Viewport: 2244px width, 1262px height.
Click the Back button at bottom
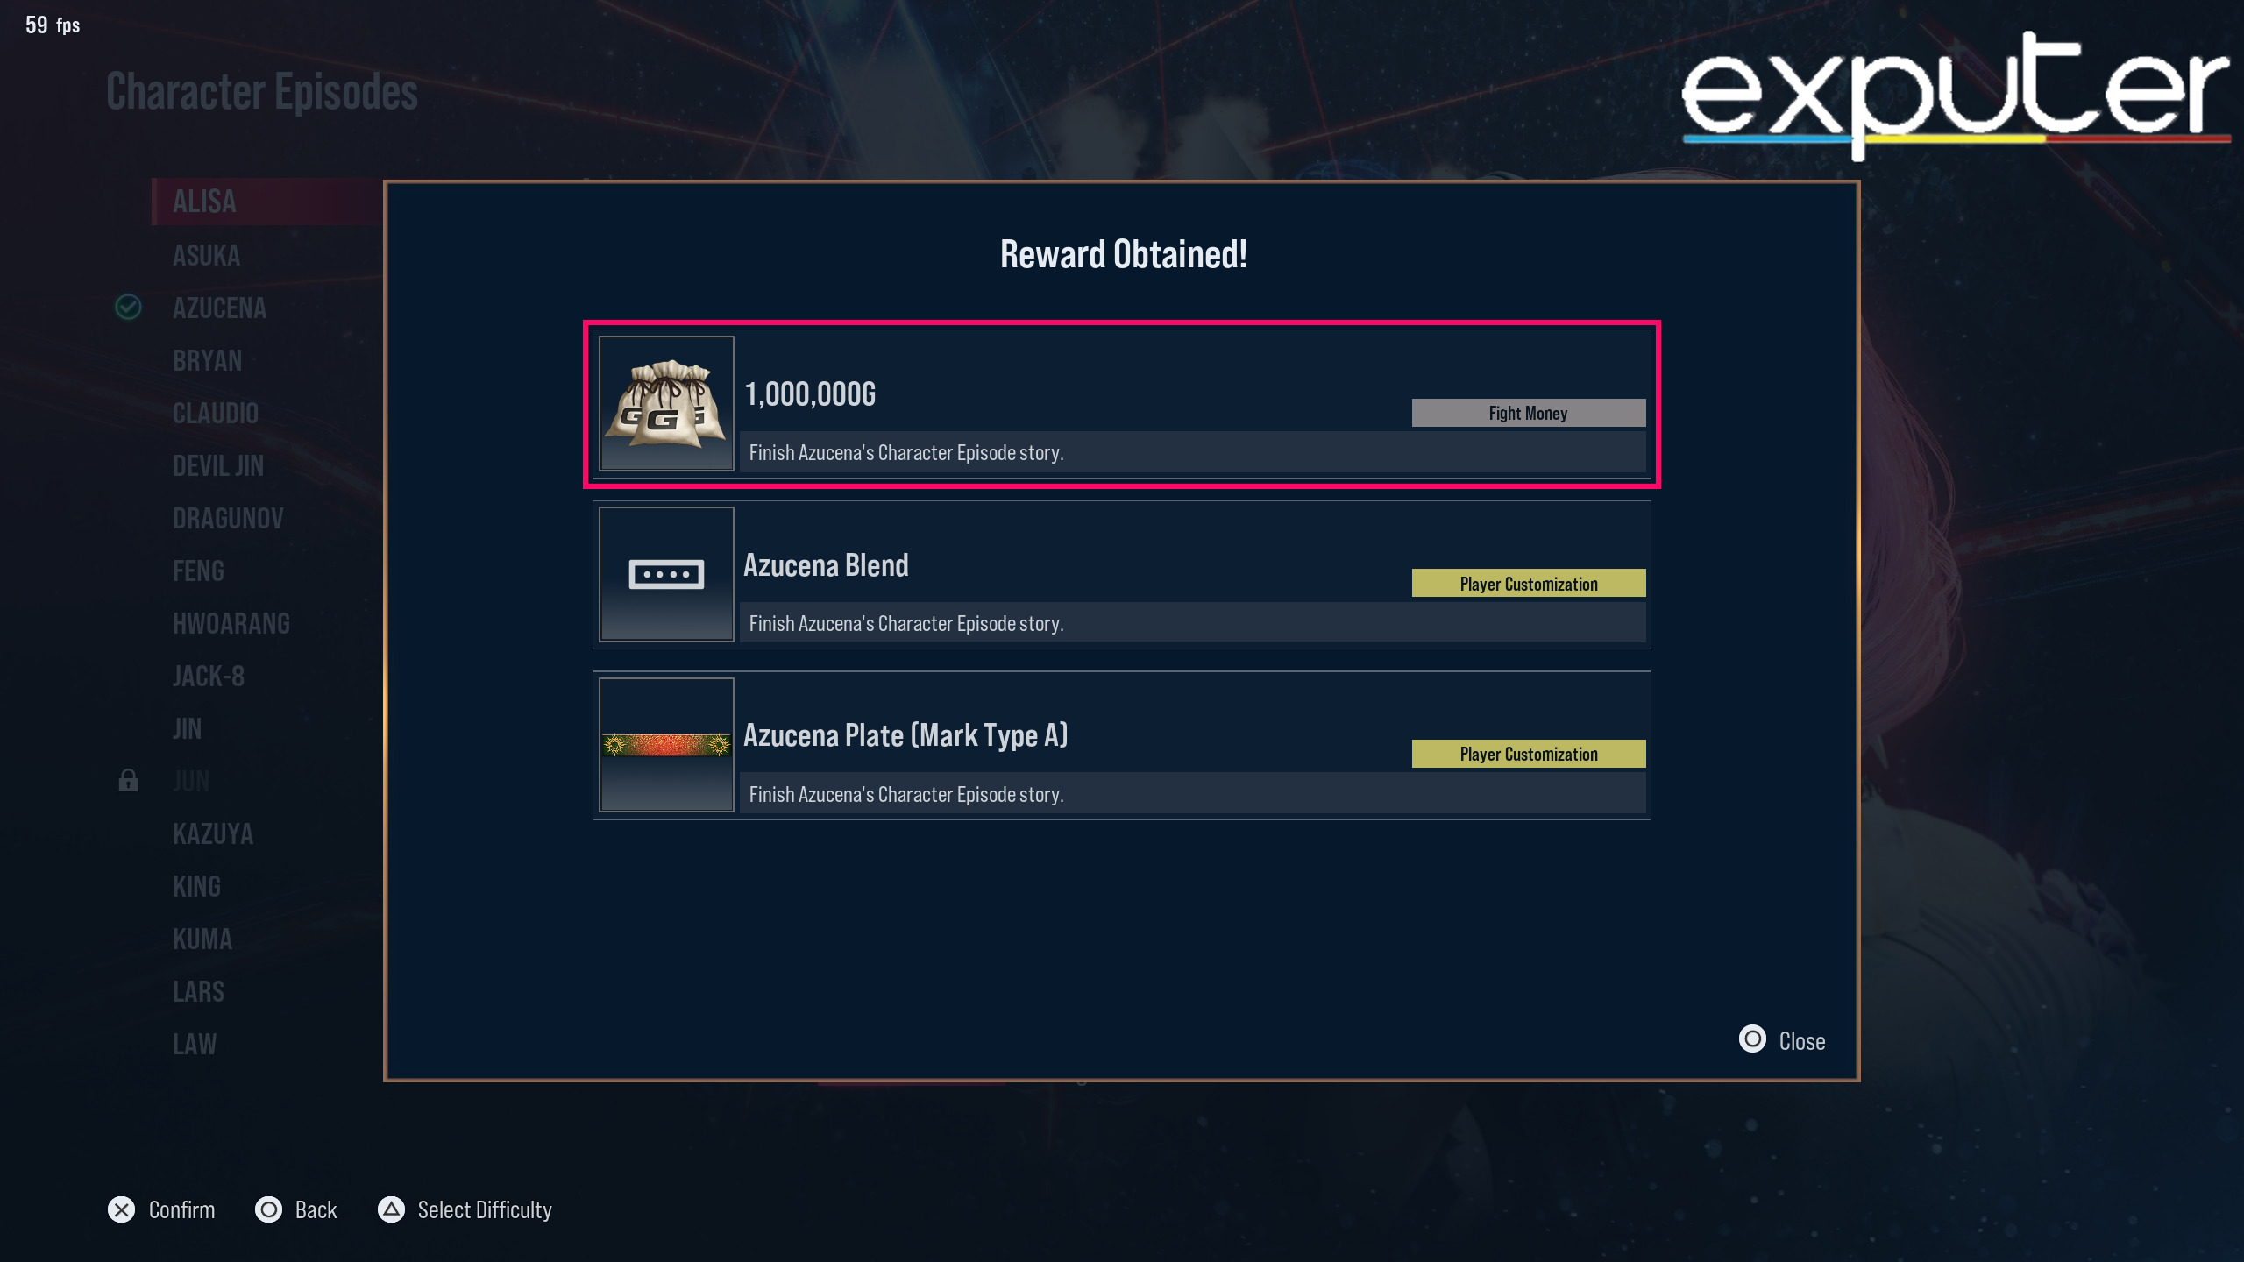click(x=297, y=1209)
